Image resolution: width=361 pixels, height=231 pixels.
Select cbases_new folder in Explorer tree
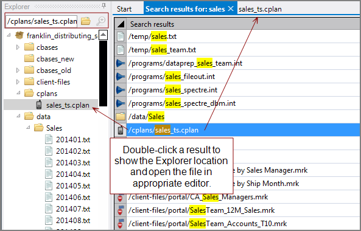click(55, 59)
